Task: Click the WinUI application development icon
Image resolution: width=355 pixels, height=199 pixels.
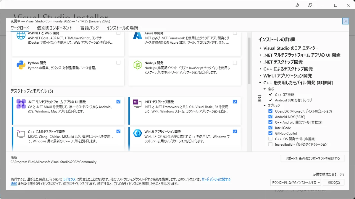Action: pos(137,134)
